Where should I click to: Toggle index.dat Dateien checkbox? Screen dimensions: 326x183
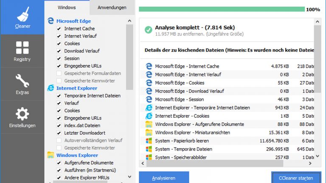[59, 125]
